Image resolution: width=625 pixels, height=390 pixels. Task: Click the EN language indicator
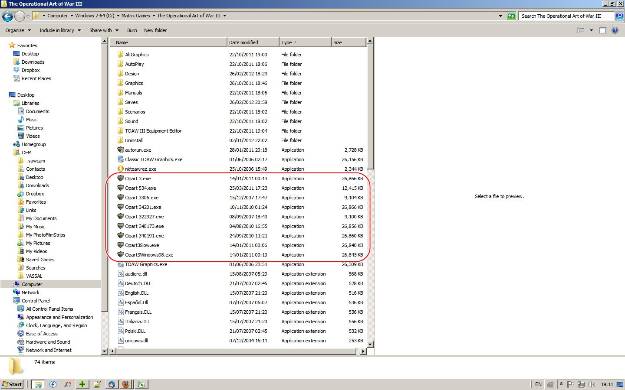(538, 384)
